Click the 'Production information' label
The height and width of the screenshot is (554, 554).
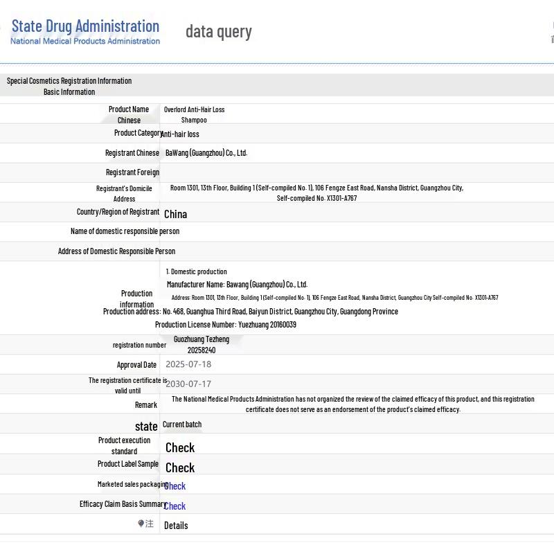136,299
